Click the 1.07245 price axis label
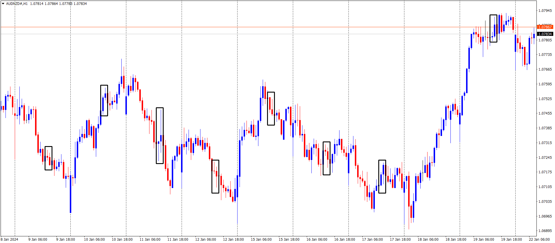Viewport: 555px width, 243px height. 545,158
